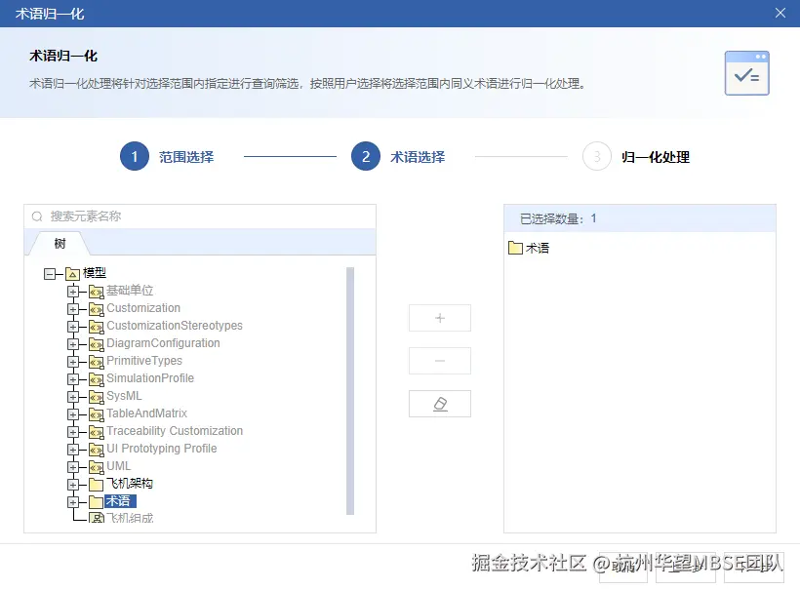Select 飞机架构 in the tree
Viewport: 800px width, 590px height.
130,484
